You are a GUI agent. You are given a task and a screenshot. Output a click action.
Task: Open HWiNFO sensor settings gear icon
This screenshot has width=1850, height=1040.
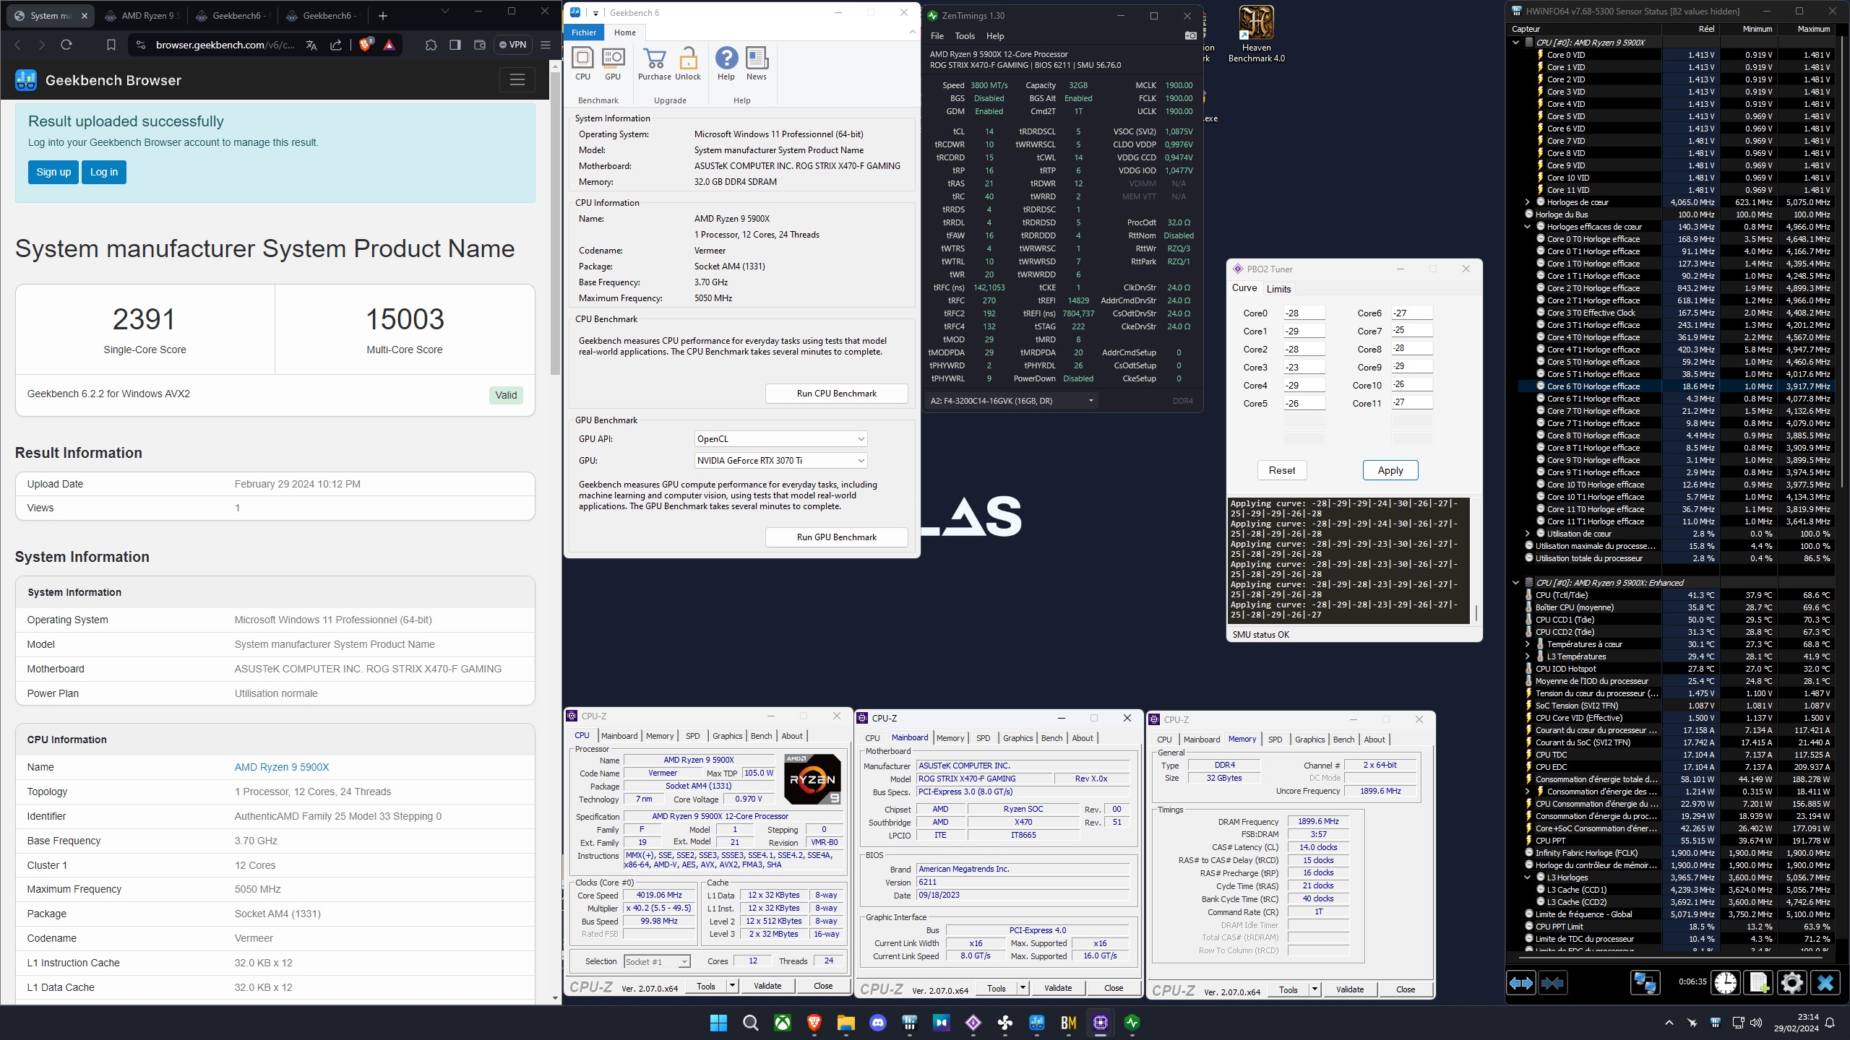[1792, 983]
